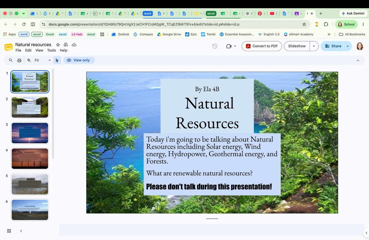Open the School profile button
This screenshot has width=369, height=240.
tap(347, 24)
